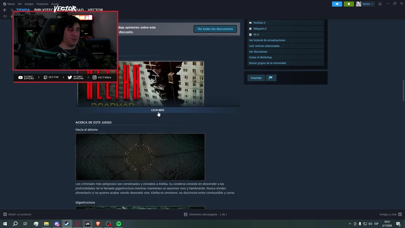Click the YouTube Vector Gaming overlay label
This screenshot has height=228, width=405.
pos(26,77)
